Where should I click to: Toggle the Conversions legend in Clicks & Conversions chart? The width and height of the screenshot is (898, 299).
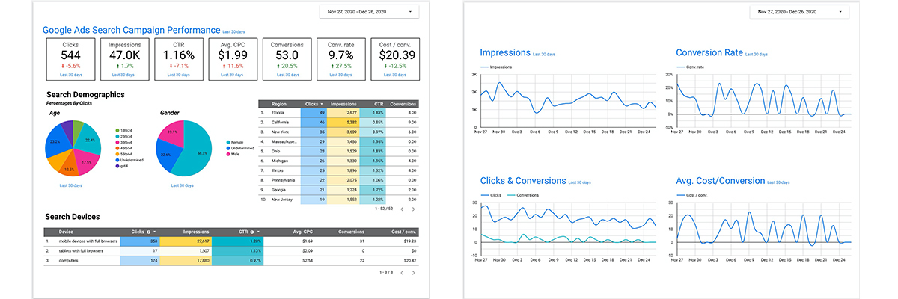click(524, 196)
